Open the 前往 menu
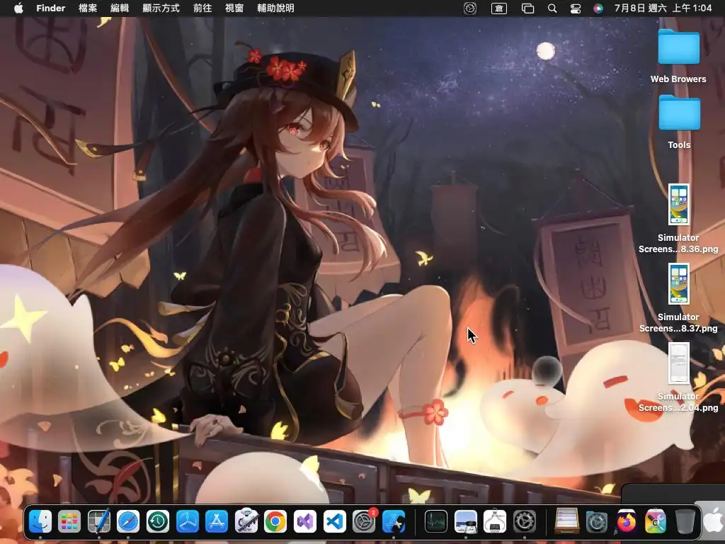Screen dimensions: 725x544 [202, 8]
